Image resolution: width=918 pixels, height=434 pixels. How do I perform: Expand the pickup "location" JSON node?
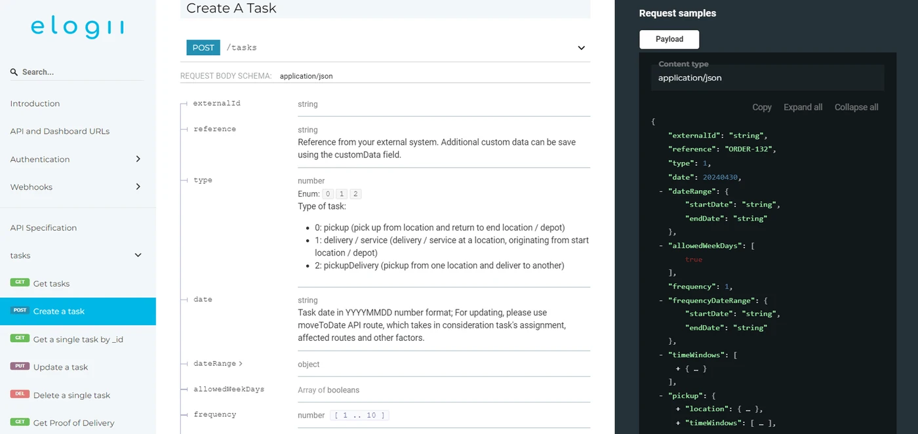pyautogui.click(x=678, y=409)
